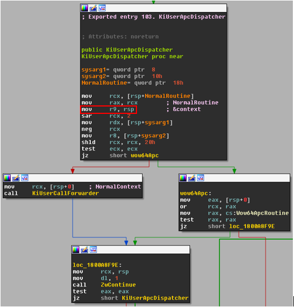294x307 pixels.
Task: Click the node color icon of the KiUserApcDispatcher proc block
Action: click(84, 8)
